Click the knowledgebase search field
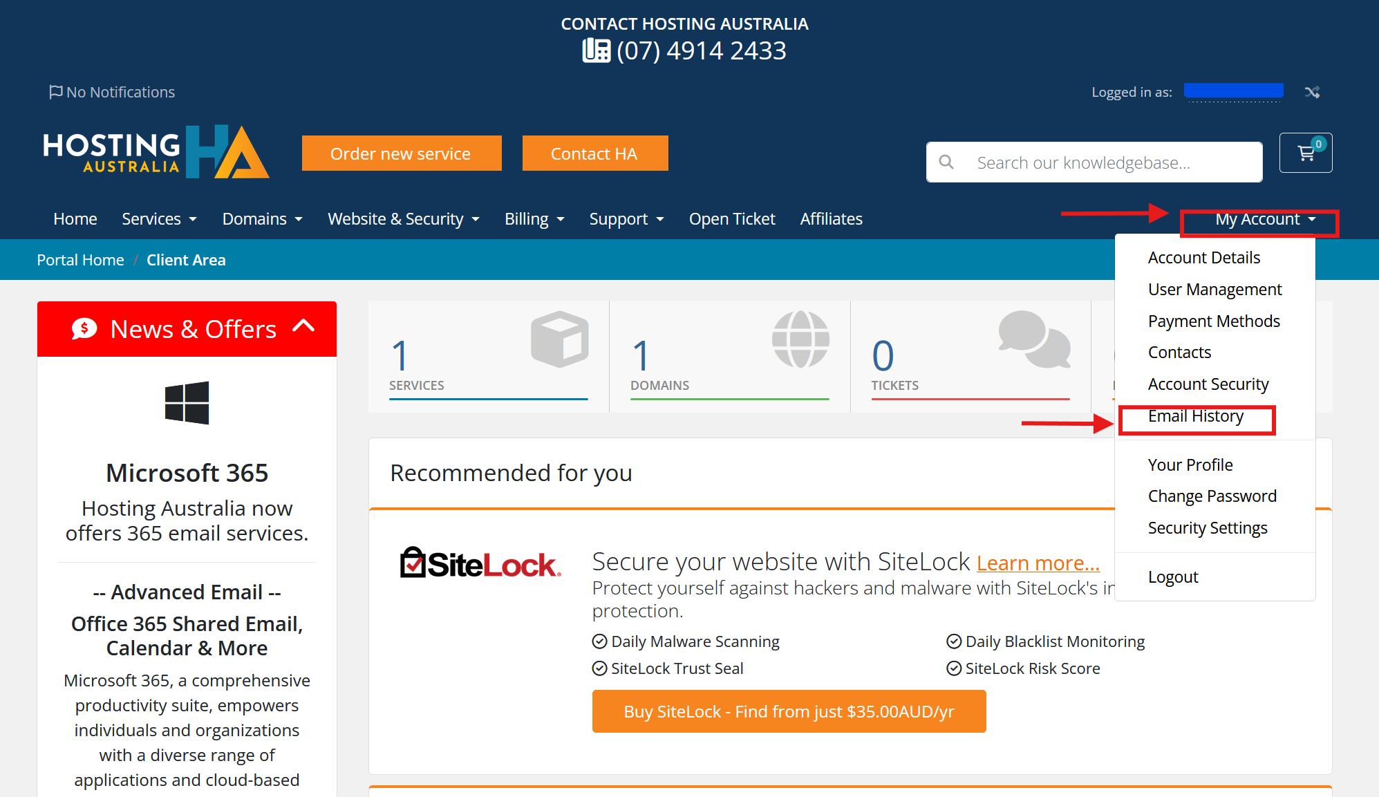Image resolution: width=1379 pixels, height=797 pixels. pos(1094,162)
